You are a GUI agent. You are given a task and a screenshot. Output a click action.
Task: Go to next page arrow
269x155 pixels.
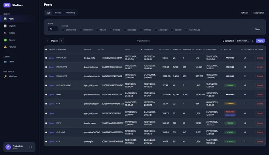[x=62, y=41]
